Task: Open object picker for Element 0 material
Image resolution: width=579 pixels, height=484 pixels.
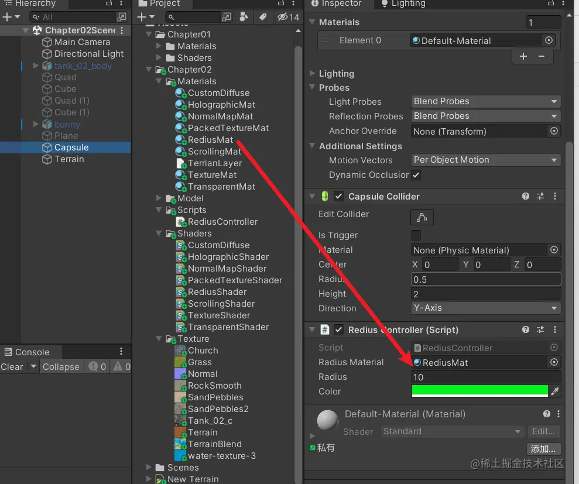Action: pyautogui.click(x=549, y=40)
